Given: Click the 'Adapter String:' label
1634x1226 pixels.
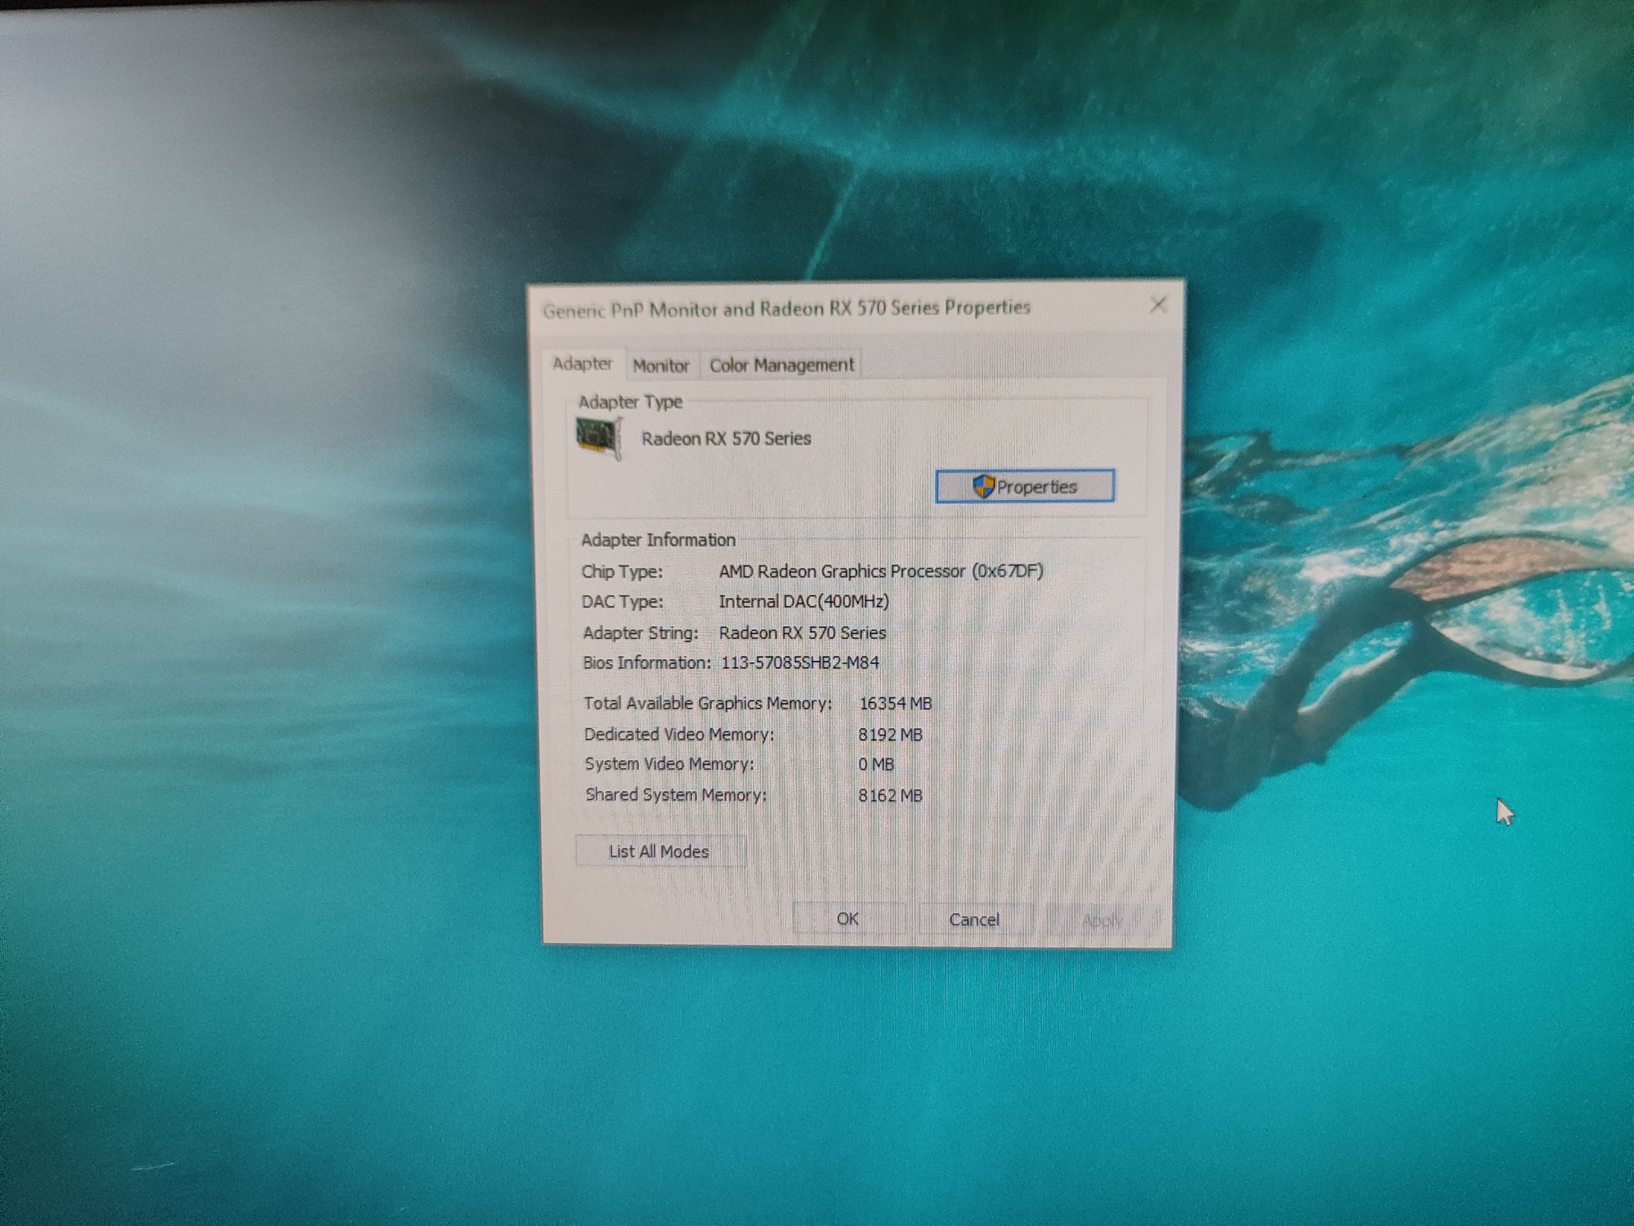Looking at the screenshot, I should point(640,633).
